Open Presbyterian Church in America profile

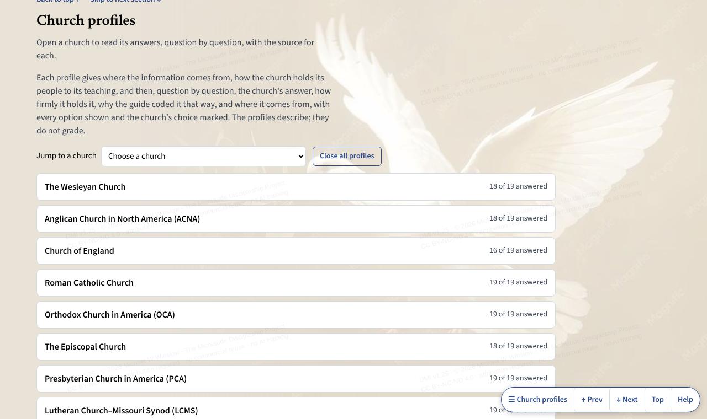tap(296, 379)
